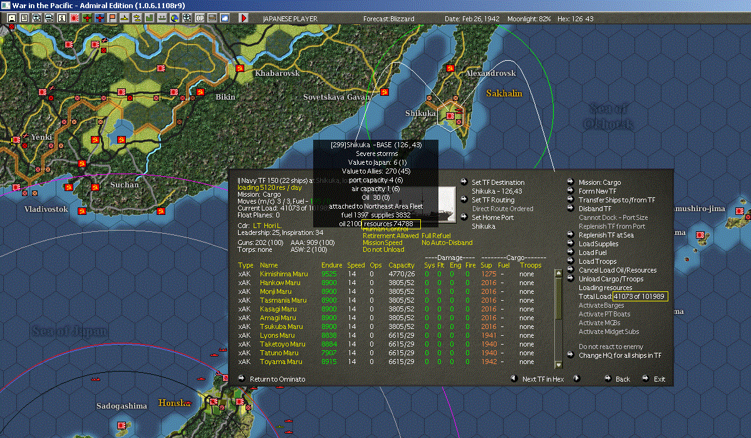Click the Soviet base icon at Vladivostok
751x438 pixels.
[x=82, y=211]
